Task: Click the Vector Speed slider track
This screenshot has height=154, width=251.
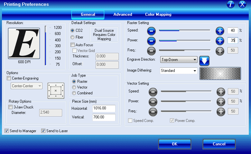Action: click(x=186, y=91)
